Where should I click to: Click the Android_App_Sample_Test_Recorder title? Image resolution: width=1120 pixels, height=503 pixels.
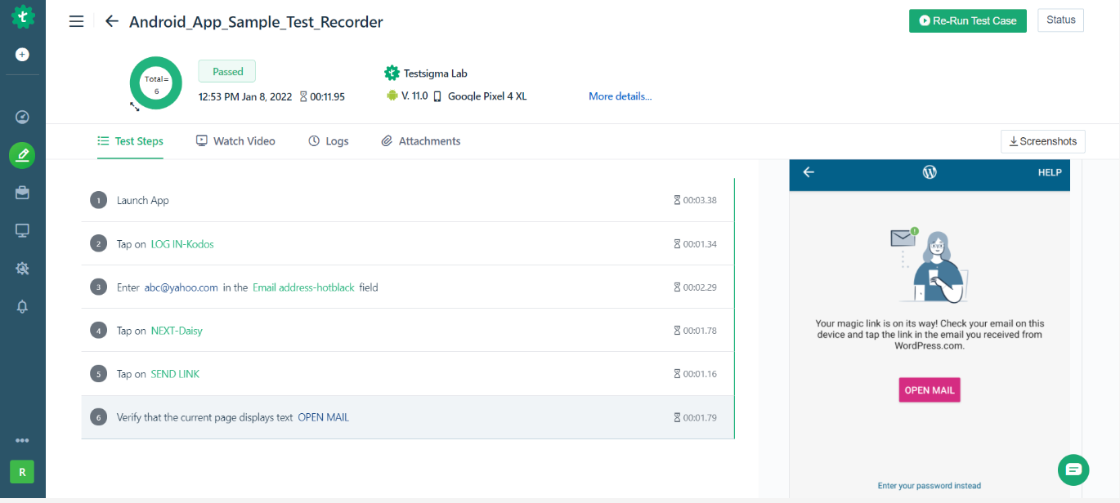(256, 22)
